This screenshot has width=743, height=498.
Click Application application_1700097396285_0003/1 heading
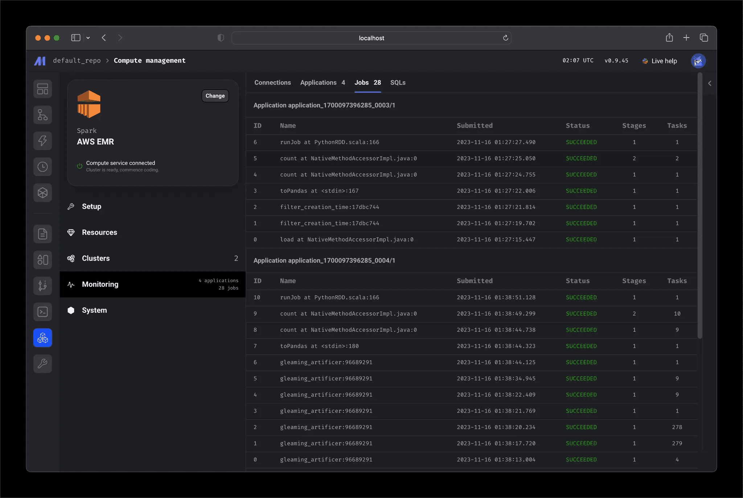(x=324, y=105)
